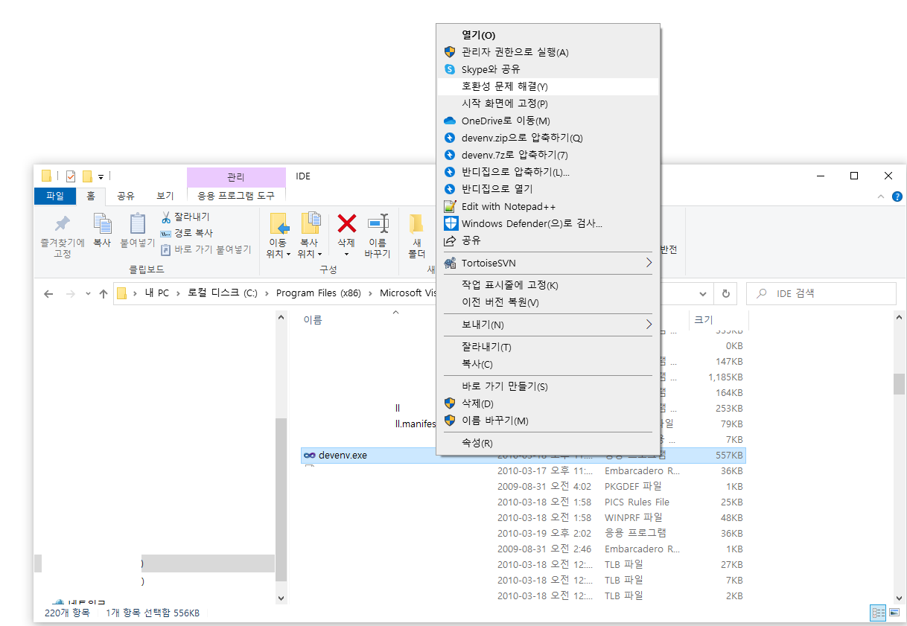Switch to the 공유 ribbon tab
Image resolution: width=907 pixels, height=626 pixels.
click(x=125, y=196)
